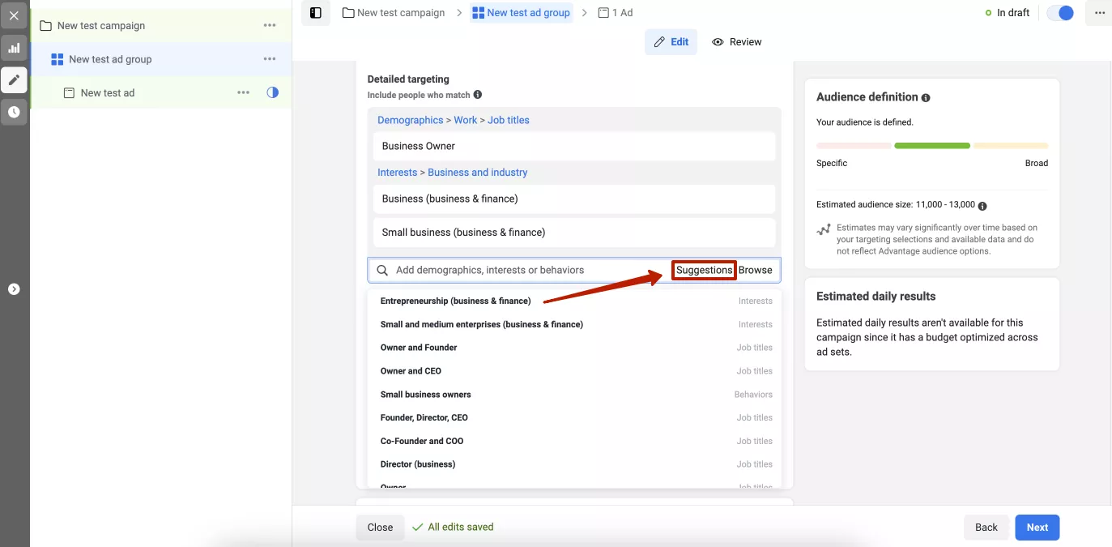The image size is (1112, 547).
Task: Select Business (business & finance) targeting entry
Action: click(x=574, y=199)
